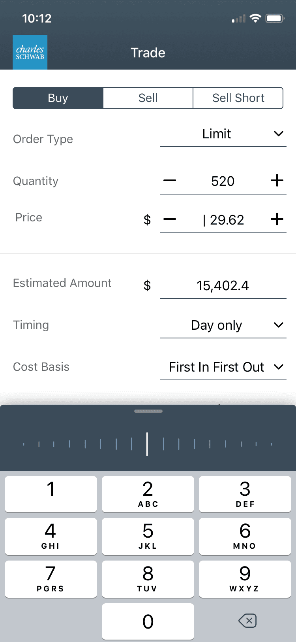
Task: Increase price with the plus icon
Action: (x=277, y=219)
